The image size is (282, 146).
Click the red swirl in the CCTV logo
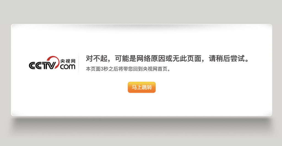click(53, 61)
